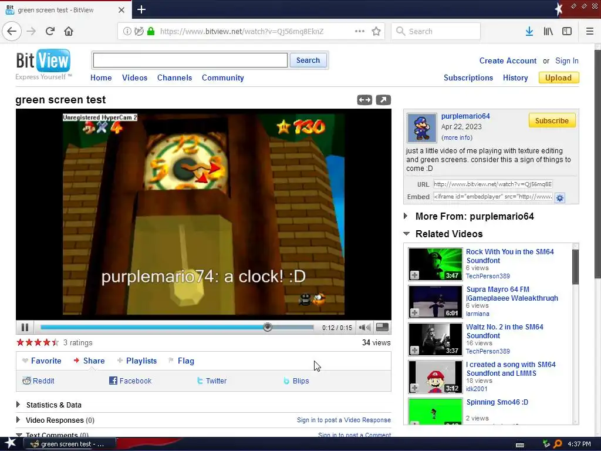Toggle the browser sidebar icon

[x=567, y=31]
